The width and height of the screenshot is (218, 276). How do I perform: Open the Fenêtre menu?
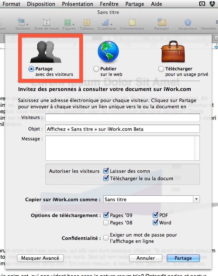tap(109, 4)
